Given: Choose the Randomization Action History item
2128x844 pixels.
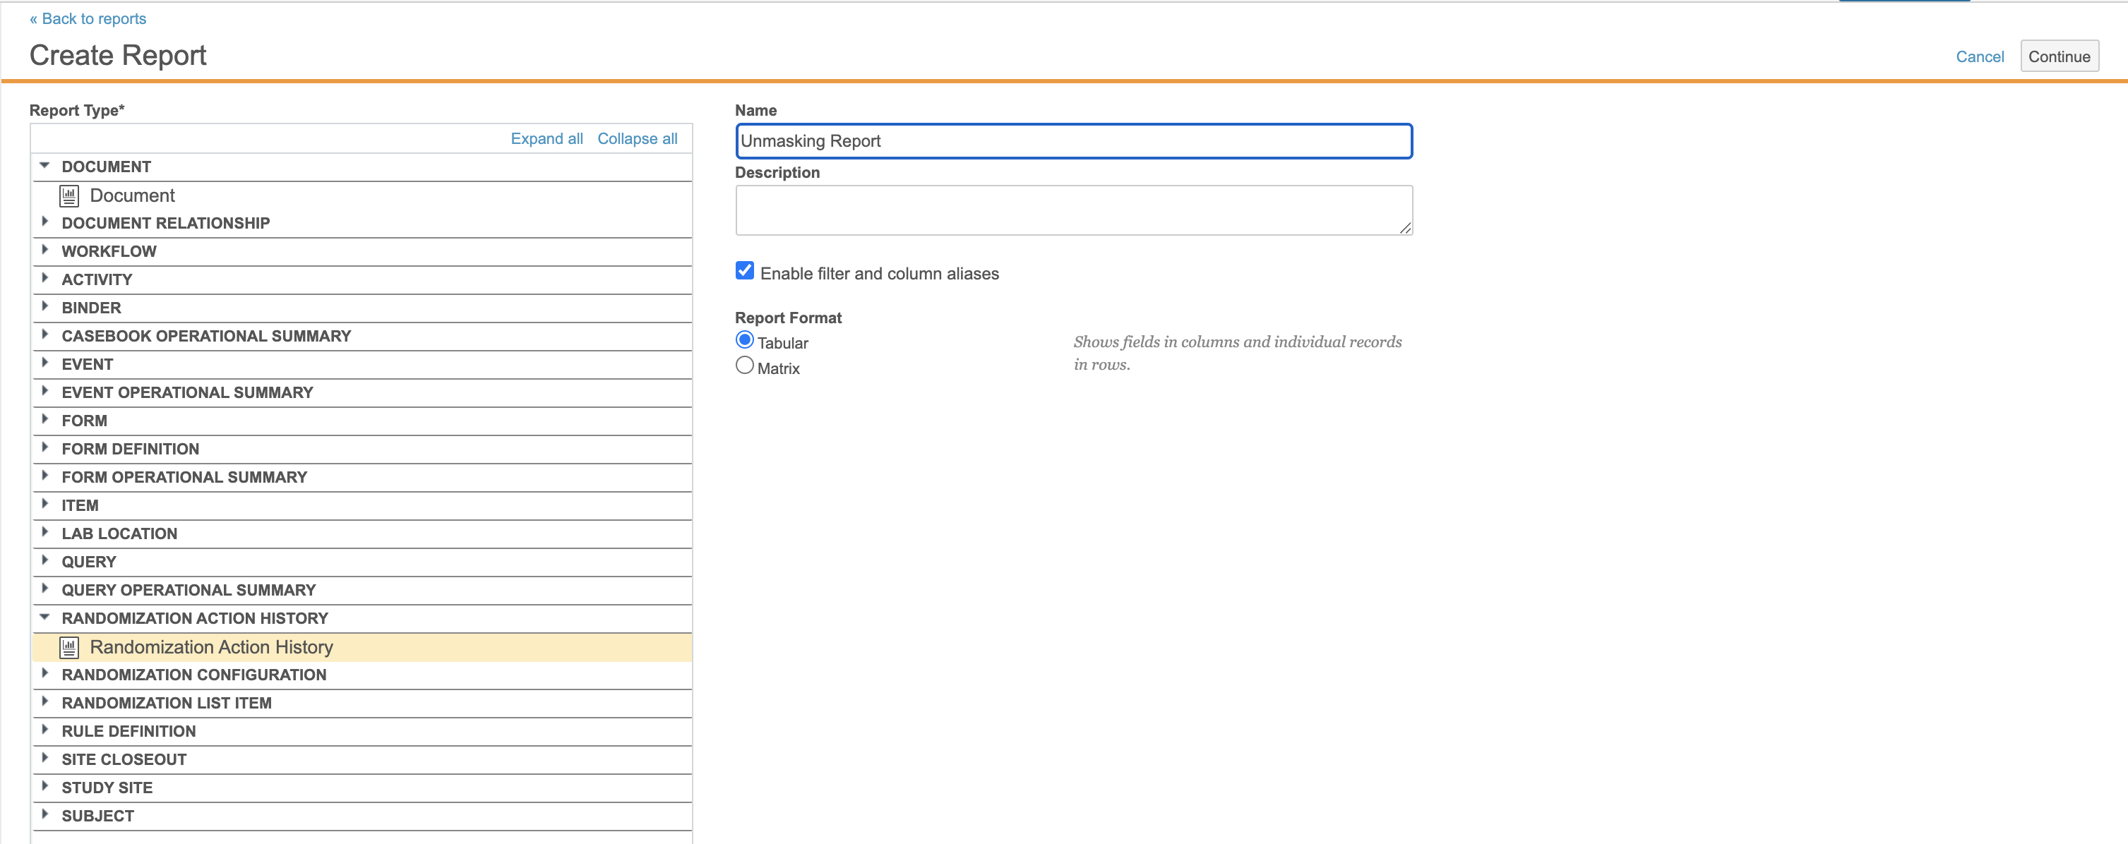Looking at the screenshot, I should click(210, 647).
